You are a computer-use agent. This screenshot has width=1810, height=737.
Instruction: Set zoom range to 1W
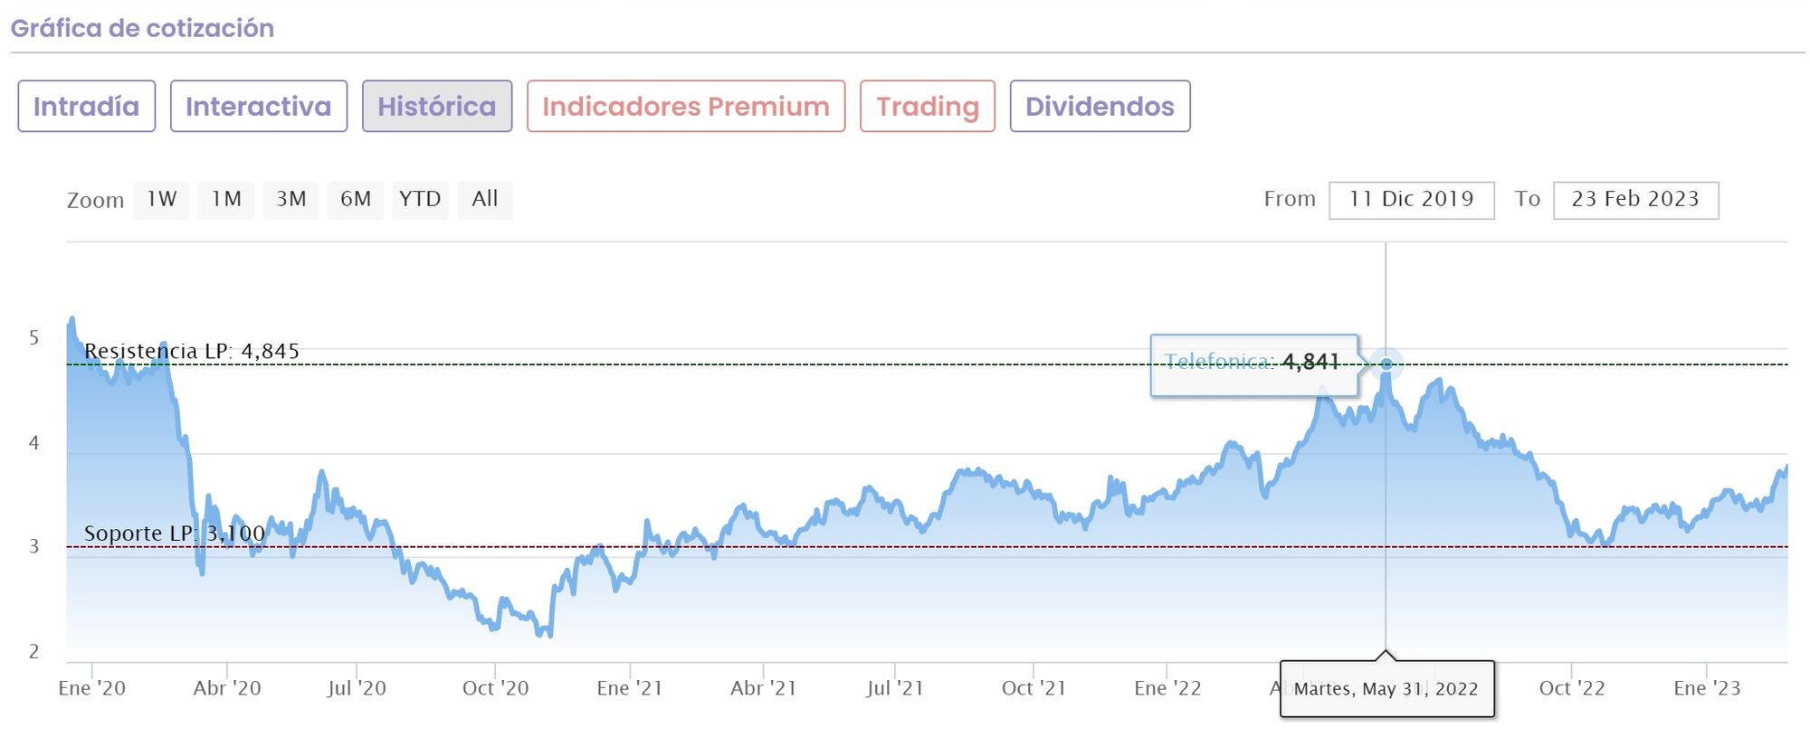162,200
